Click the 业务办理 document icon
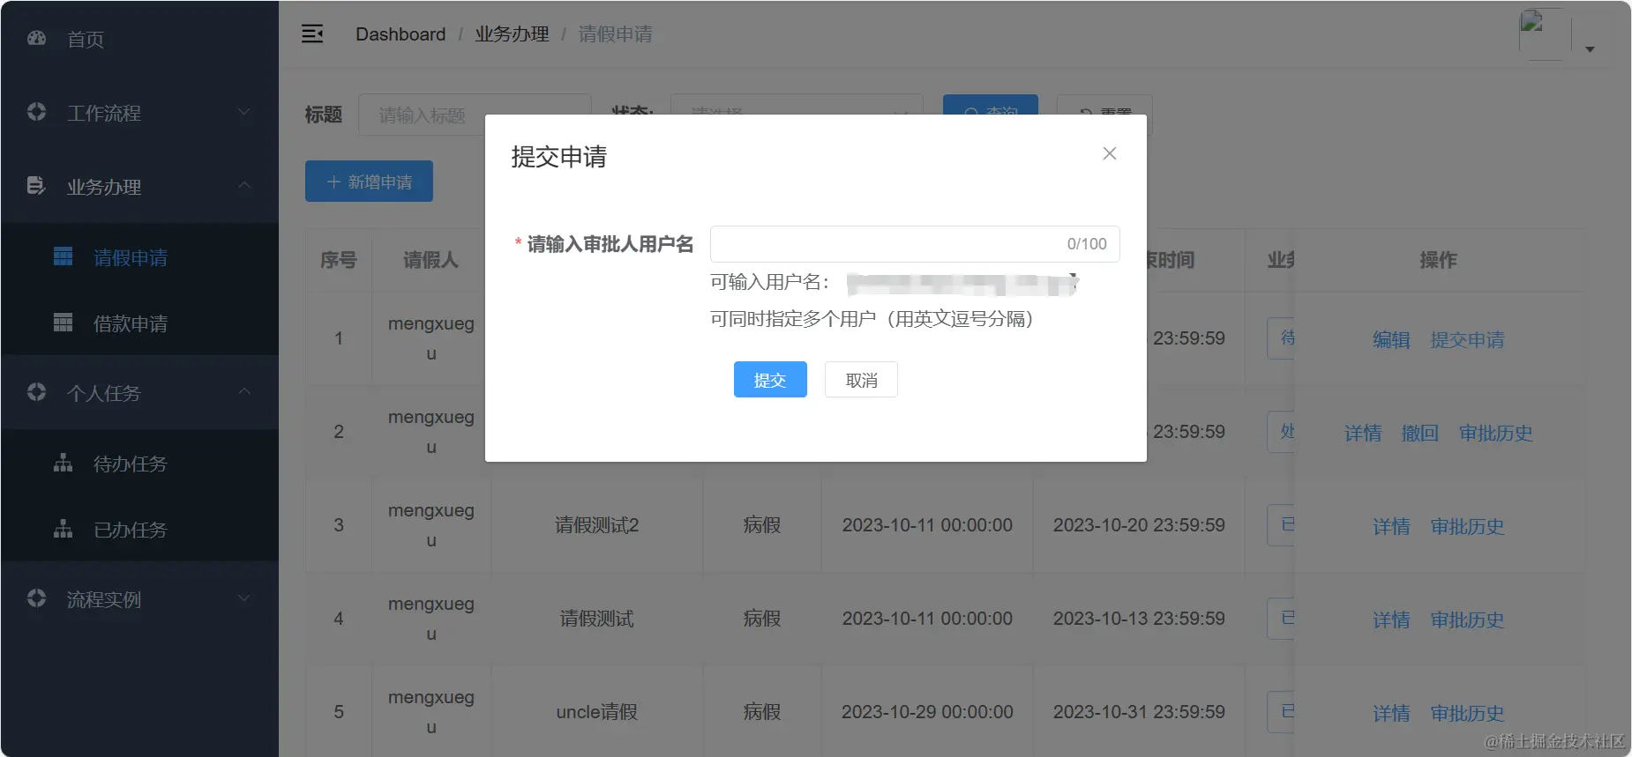The image size is (1632, 757). point(36,186)
